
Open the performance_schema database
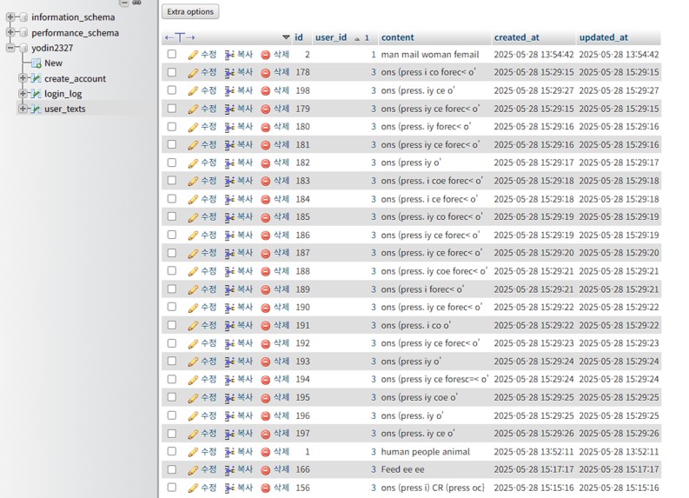[x=75, y=33]
